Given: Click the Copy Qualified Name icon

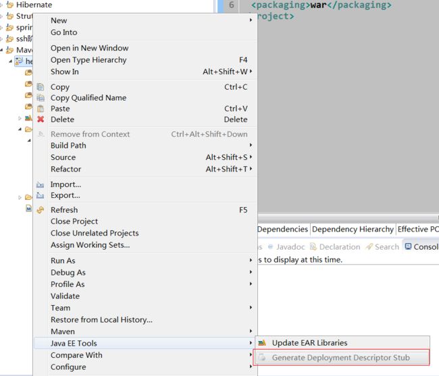Looking at the screenshot, I should [41, 98].
